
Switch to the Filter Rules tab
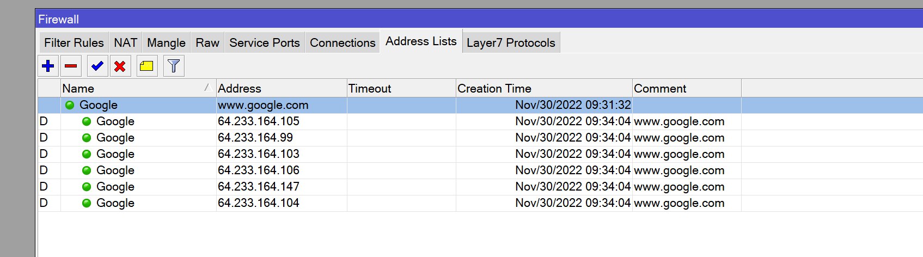click(74, 42)
